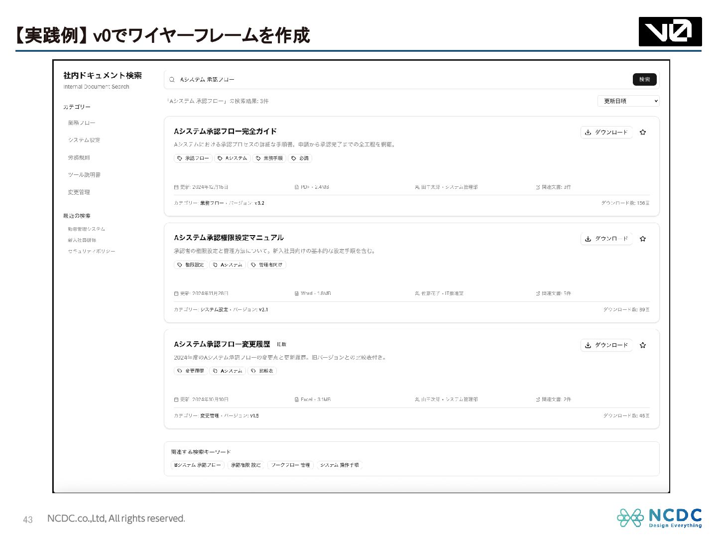Click the black 検索 button
Screen dimensions: 717x538
pos(645,80)
